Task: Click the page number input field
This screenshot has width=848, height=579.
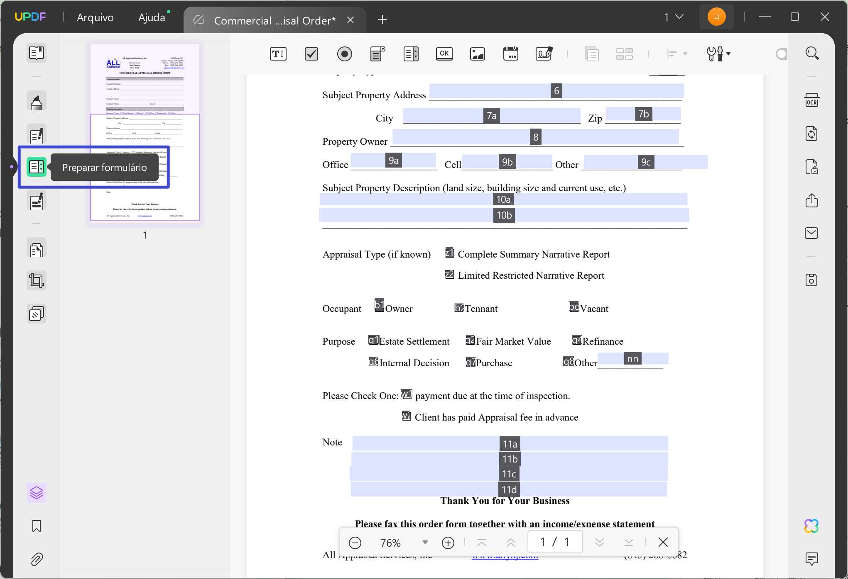Action: coord(555,542)
